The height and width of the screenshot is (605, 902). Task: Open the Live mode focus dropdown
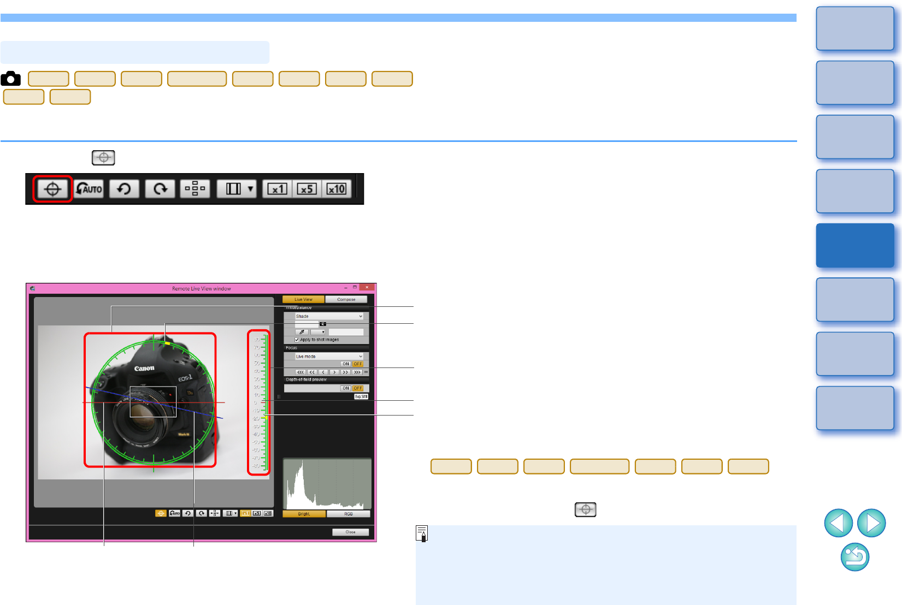[329, 357]
